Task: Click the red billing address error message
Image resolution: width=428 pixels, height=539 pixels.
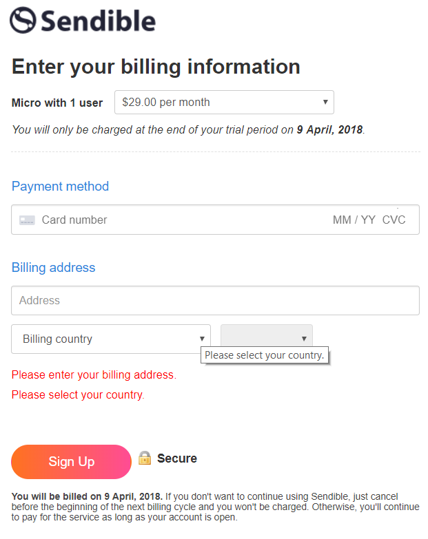Action: 94,375
